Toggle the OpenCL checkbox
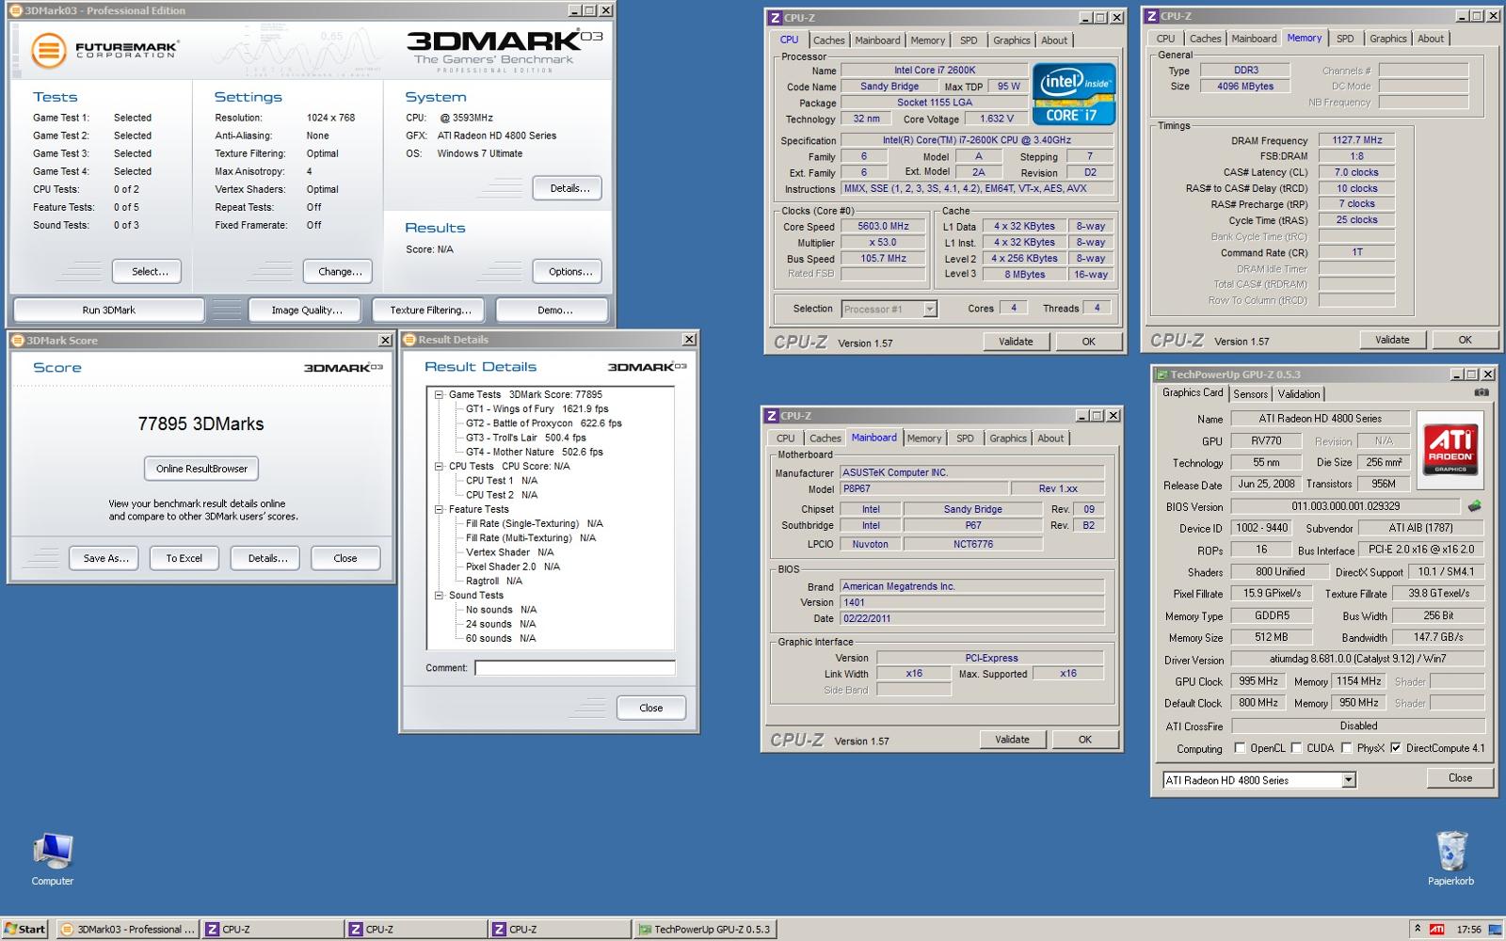 click(x=1240, y=748)
